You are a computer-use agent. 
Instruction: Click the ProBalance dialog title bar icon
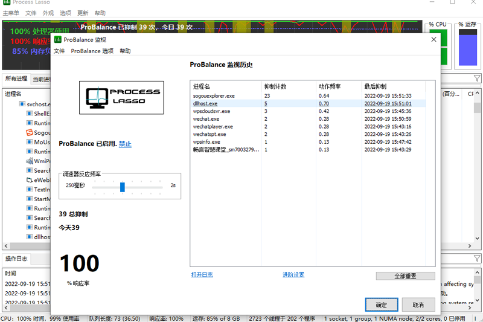58,39
